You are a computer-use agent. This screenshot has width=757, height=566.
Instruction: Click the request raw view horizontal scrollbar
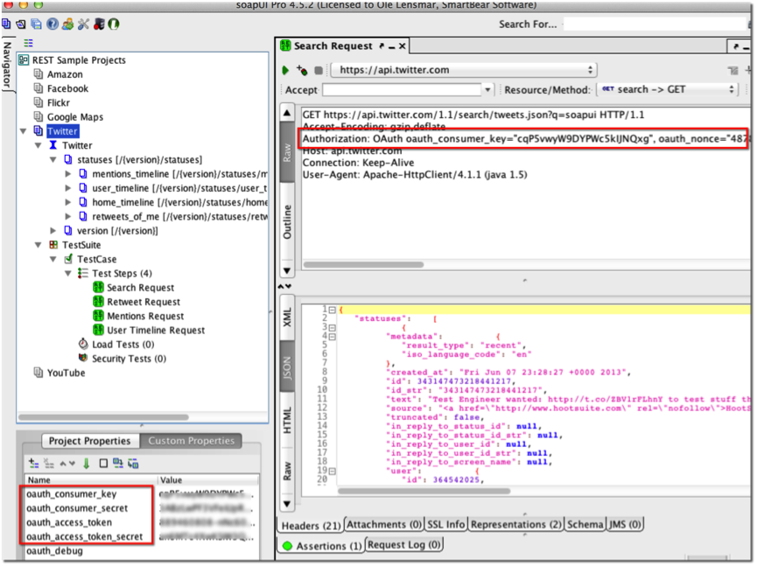[363, 264]
